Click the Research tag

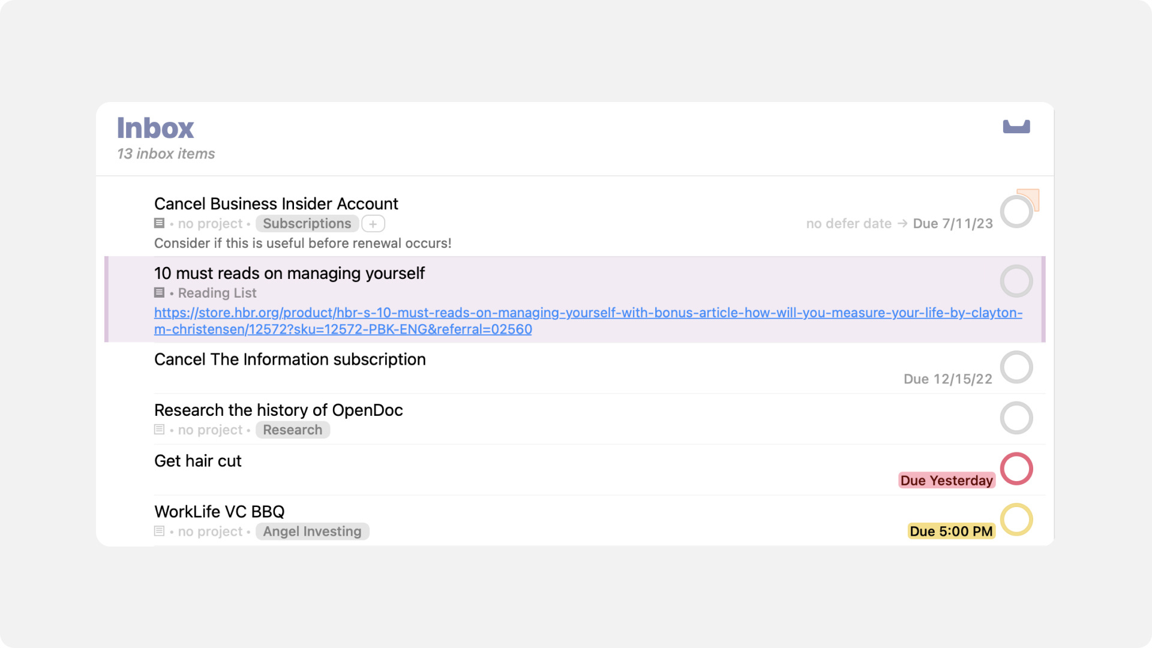click(293, 430)
